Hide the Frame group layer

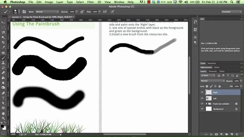coord(202,104)
